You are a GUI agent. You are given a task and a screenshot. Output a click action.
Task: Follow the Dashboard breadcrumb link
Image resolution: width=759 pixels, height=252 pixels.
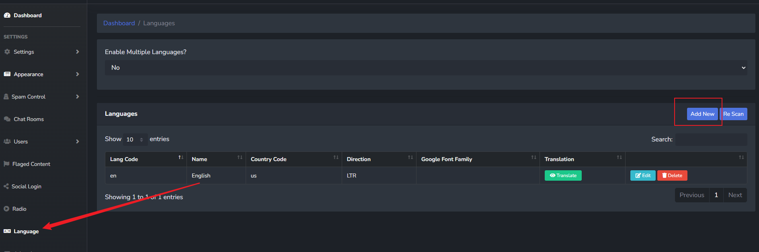pyautogui.click(x=119, y=23)
